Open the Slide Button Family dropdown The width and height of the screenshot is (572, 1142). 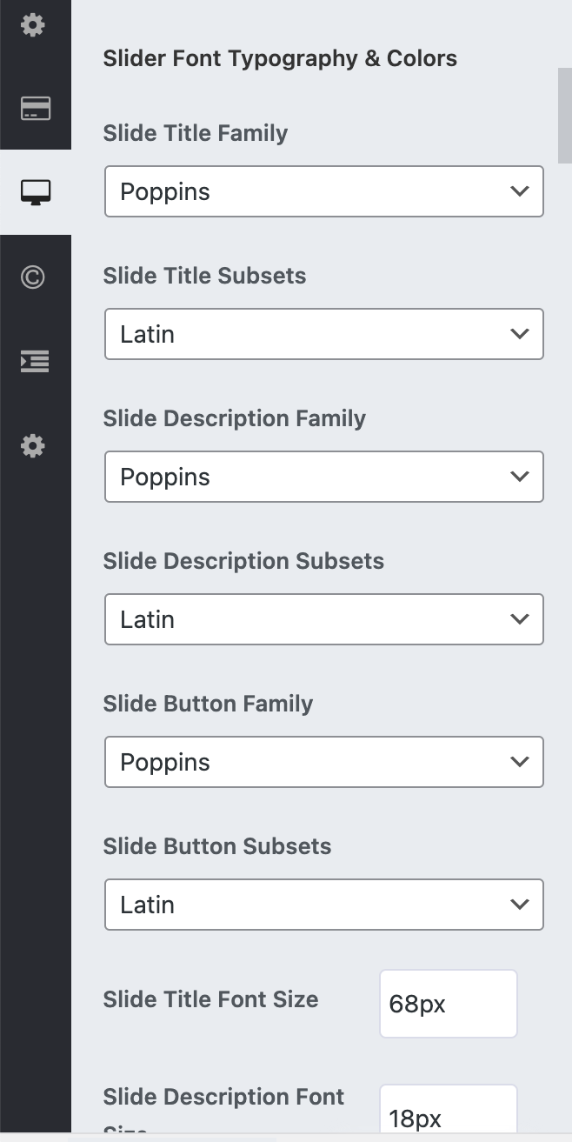point(323,762)
